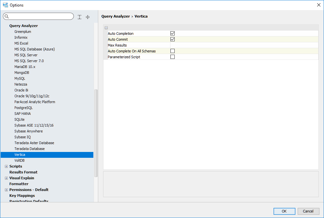The image size is (324, 218).
Task: Collapse the properties grid section
Action: [106, 28]
